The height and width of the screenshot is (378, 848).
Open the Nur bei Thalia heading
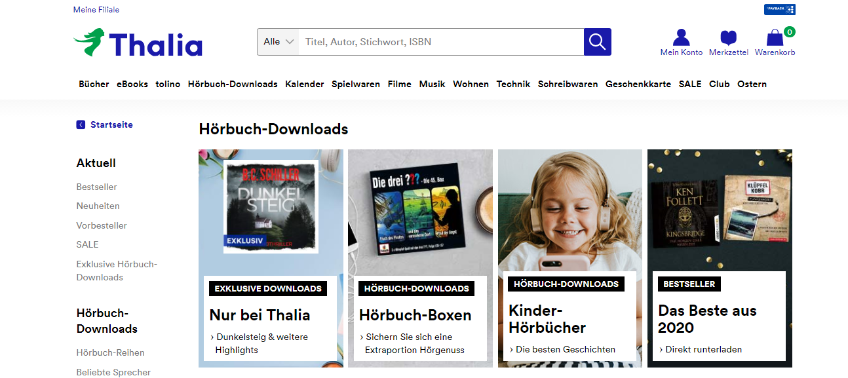pyautogui.click(x=260, y=315)
